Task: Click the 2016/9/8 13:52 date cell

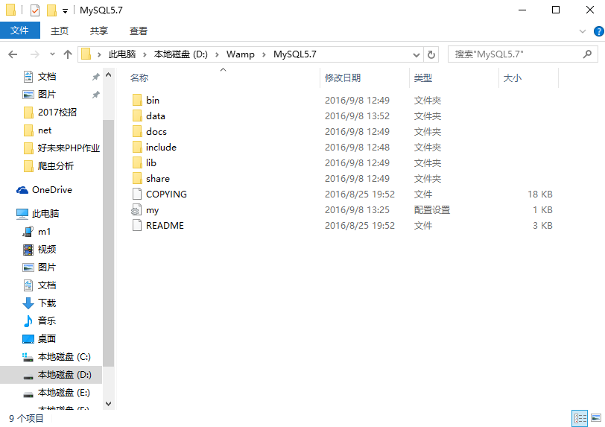Action: point(357,116)
